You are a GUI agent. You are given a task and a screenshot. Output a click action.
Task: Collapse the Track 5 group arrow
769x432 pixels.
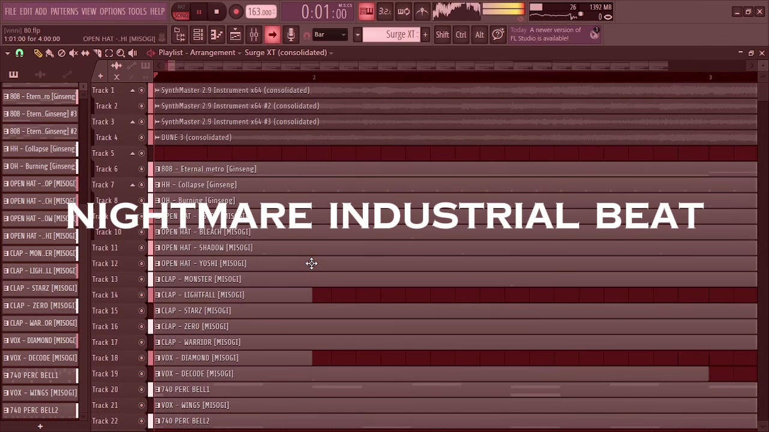[x=132, y=154]
